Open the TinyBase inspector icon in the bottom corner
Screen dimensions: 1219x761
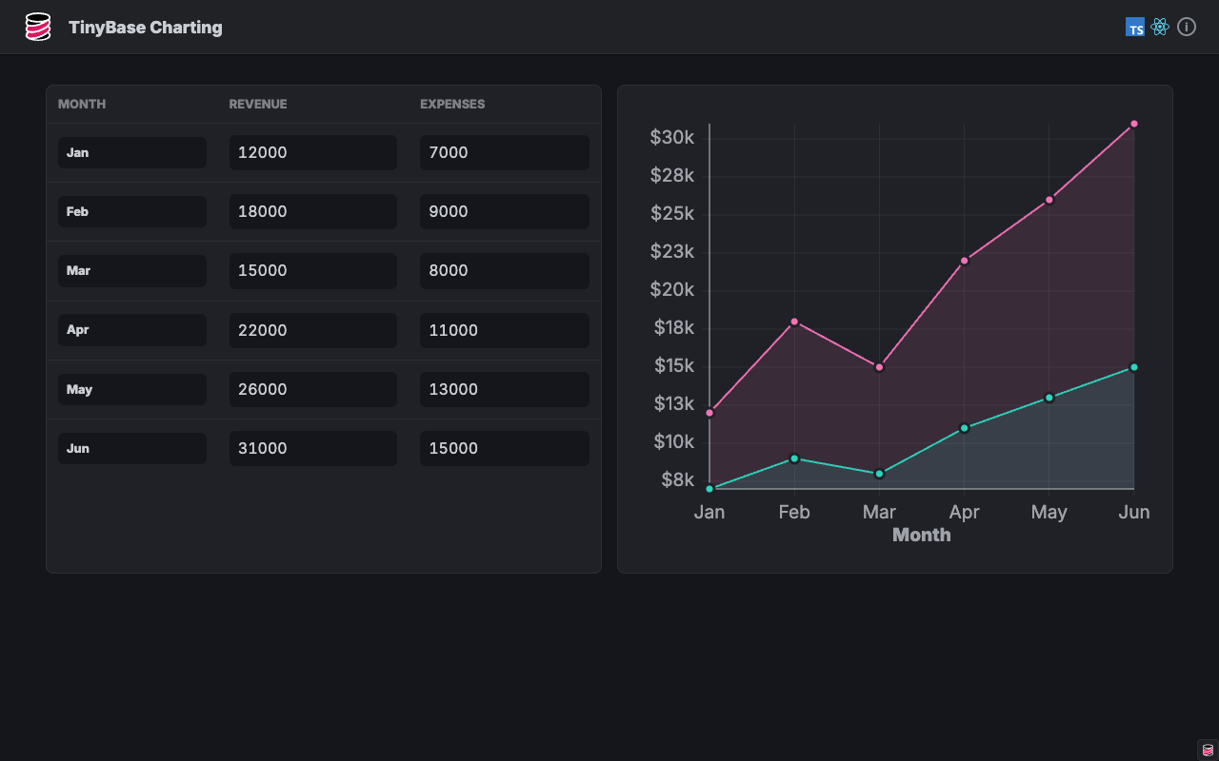point(1209,751)
